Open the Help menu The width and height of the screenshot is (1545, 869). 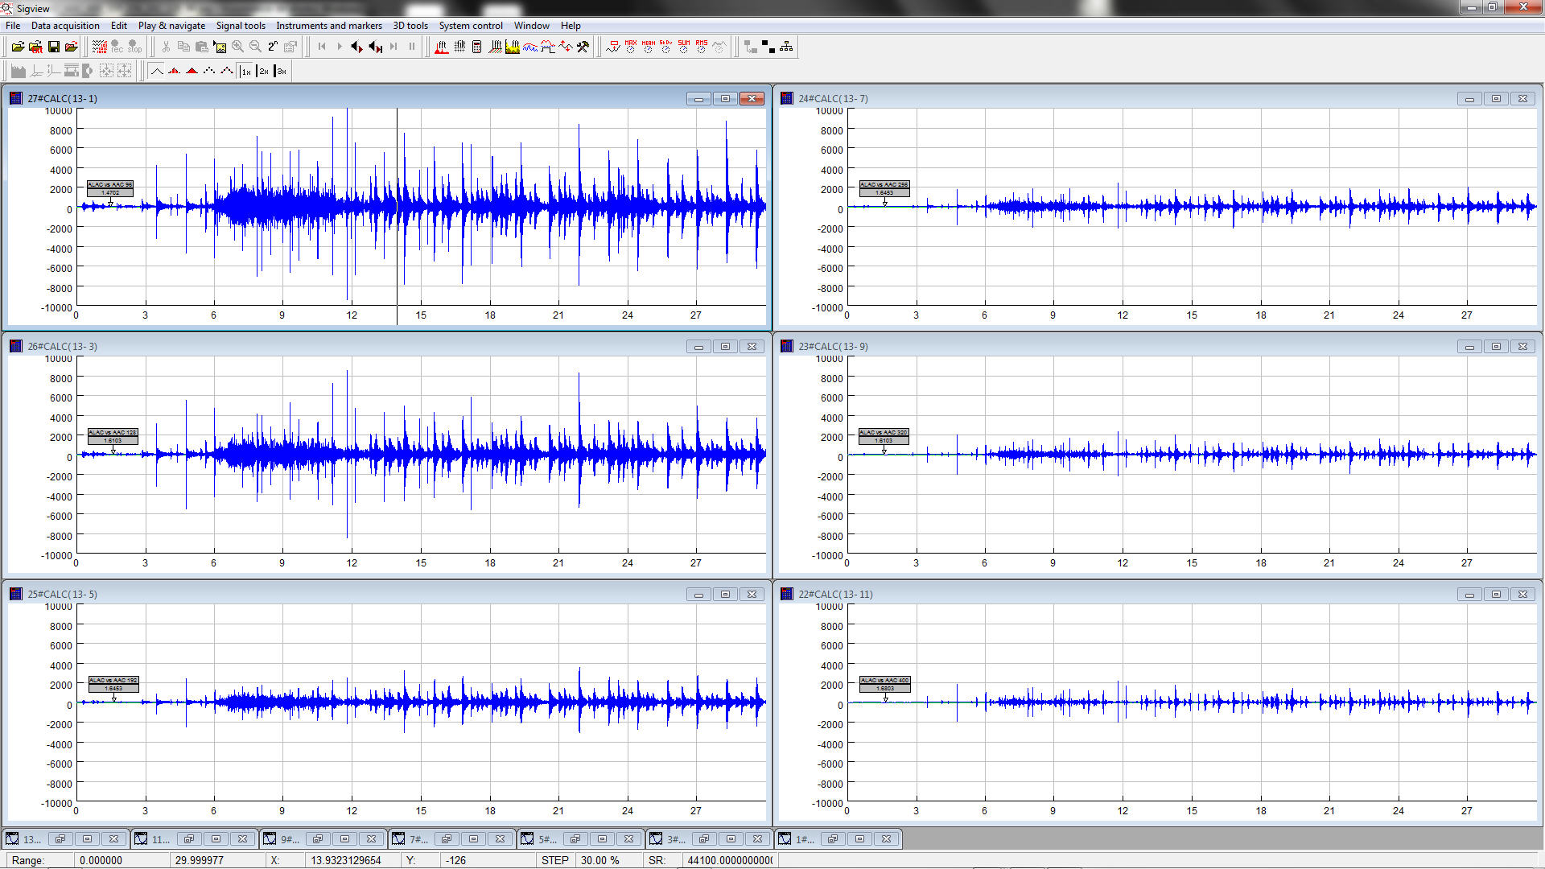(571, 26)
